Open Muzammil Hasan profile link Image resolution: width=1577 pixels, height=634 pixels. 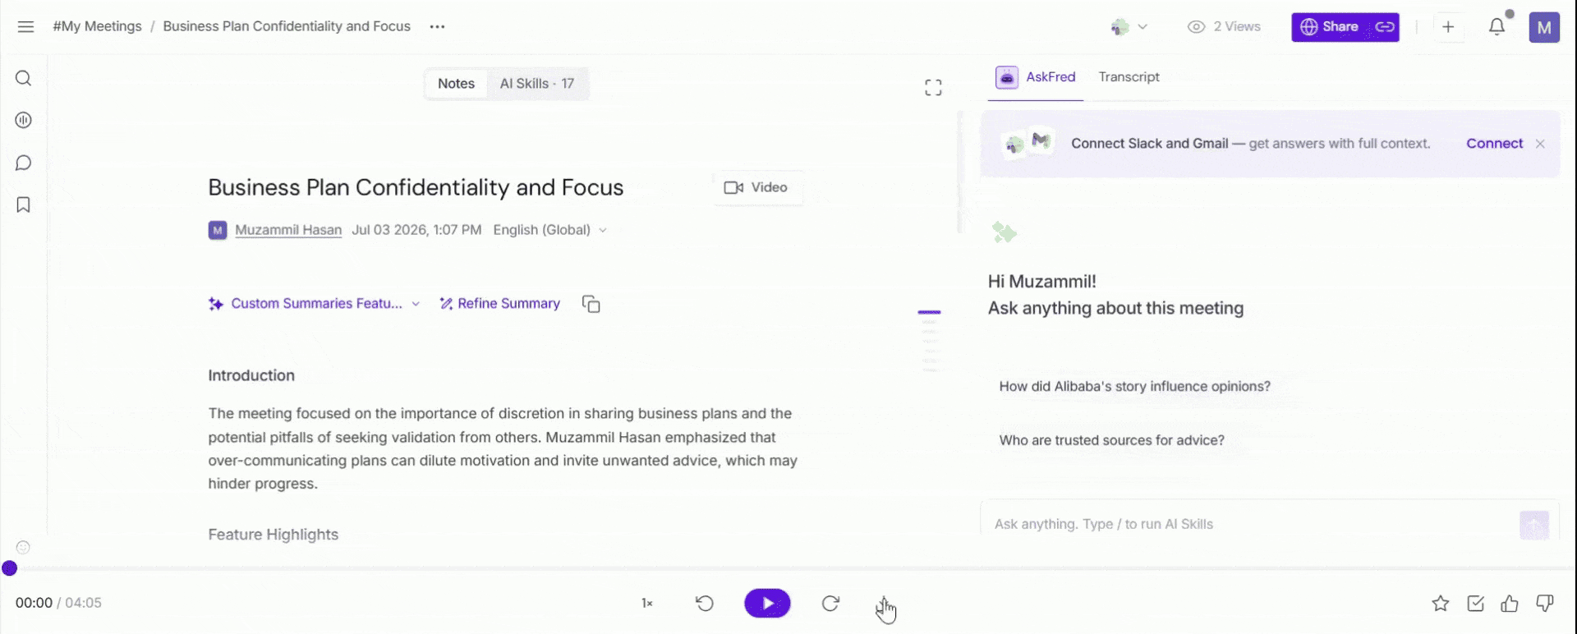pos(288,230)
